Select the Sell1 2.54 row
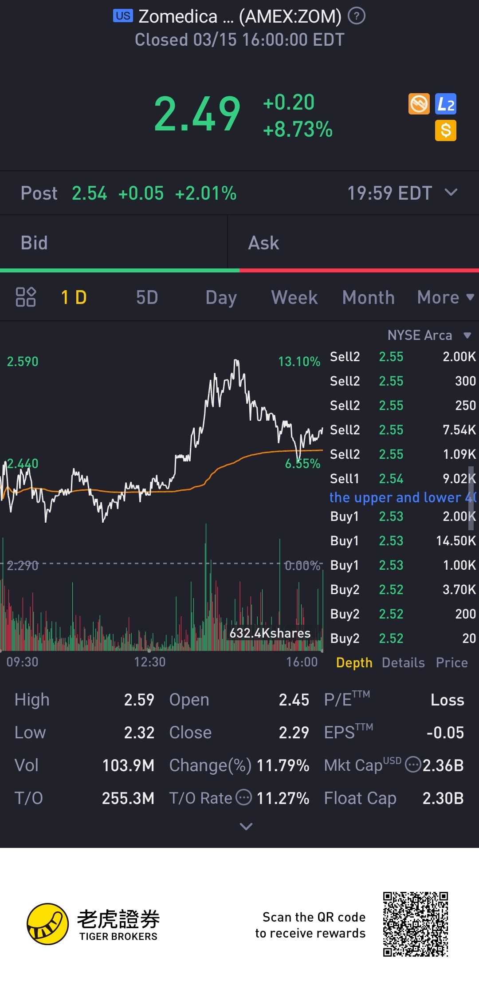479x1001 pixels. 403,478
